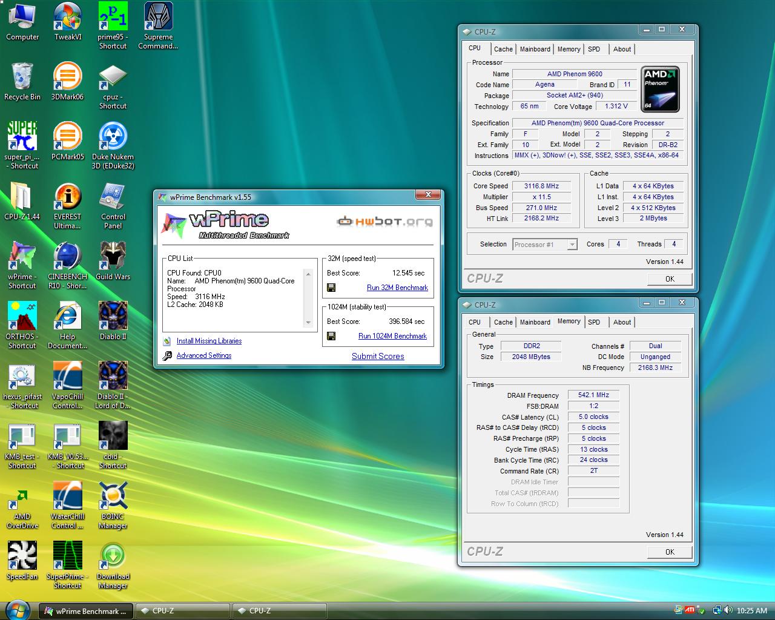The height and width of the screenshot is (620, 775).
Task: Launch the KMB_V0.53 shortcut
Action: click(x=67, y=445)
